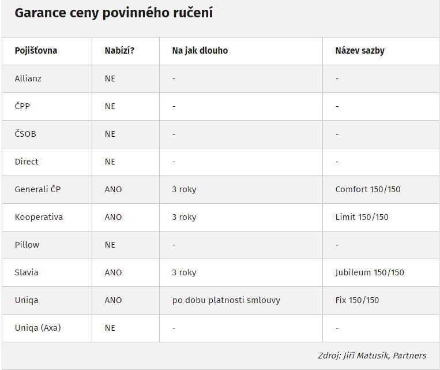
Task: Click the Allianz insurer cell
Action: pyautogui.click(x=28, y=79)
